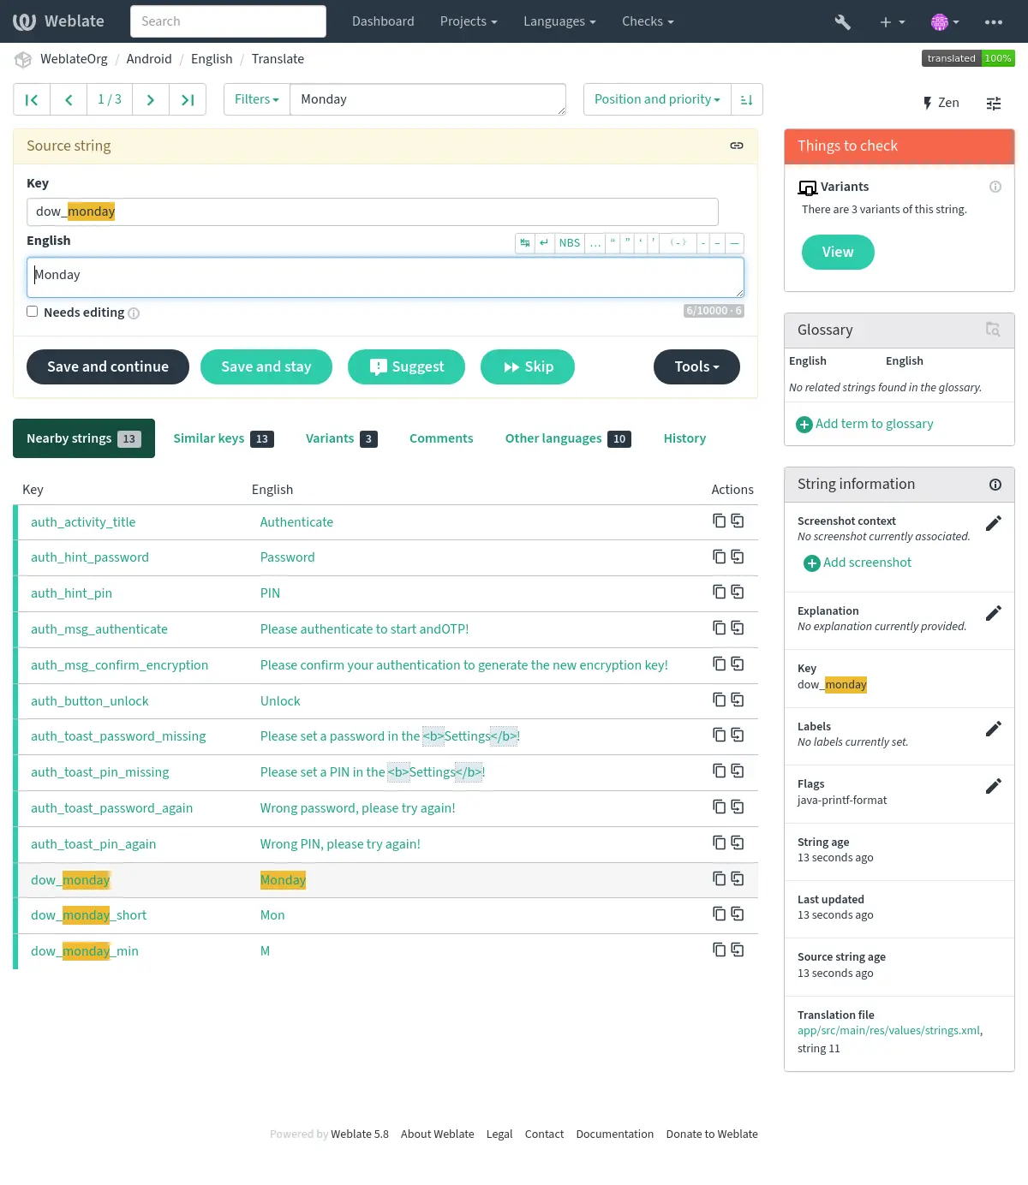Switch to Variants tab
Image resolution: width=1028 pixels, height=1185 pixels.
[341, 438]
